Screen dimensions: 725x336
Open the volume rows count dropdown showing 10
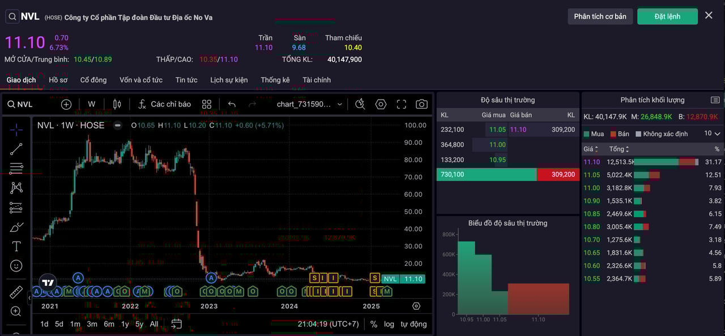[x=713, y=133]
